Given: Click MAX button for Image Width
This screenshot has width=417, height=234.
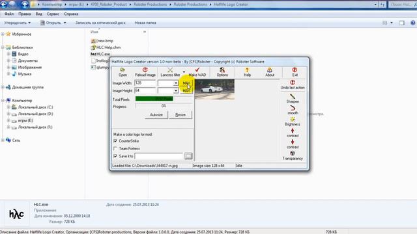Looking at the screenshot, I should (186, 83).
